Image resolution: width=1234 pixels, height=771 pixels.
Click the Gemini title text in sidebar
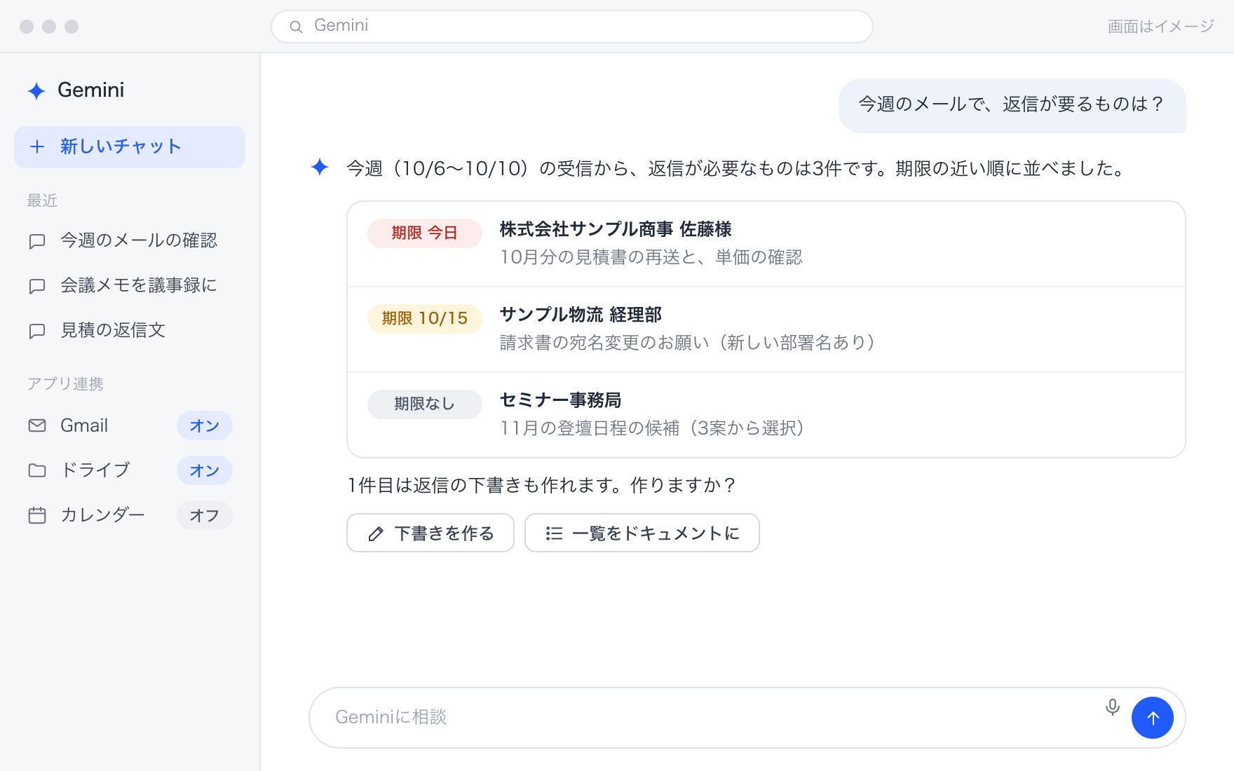pyautogui.click(x=90, y=90)
